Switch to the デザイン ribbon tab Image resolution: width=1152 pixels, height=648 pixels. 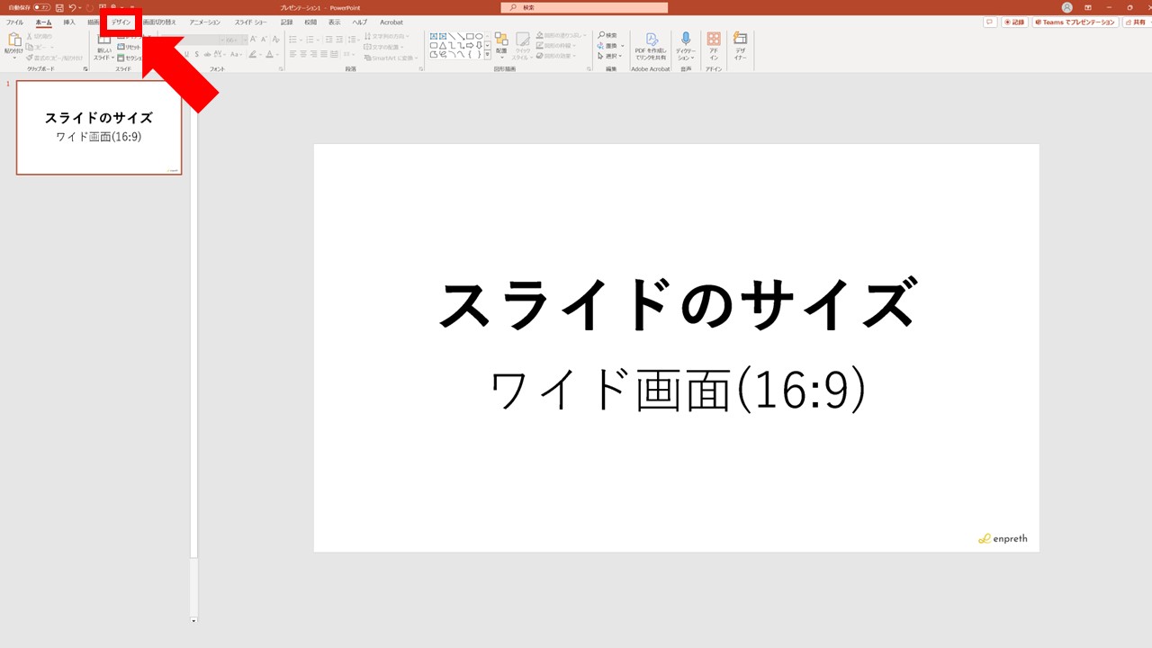point(119,22)
